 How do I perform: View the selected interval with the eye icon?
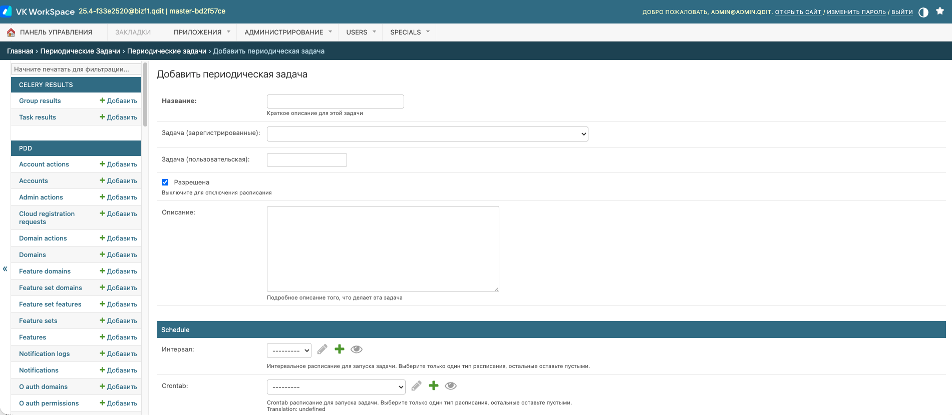[357, 349]
